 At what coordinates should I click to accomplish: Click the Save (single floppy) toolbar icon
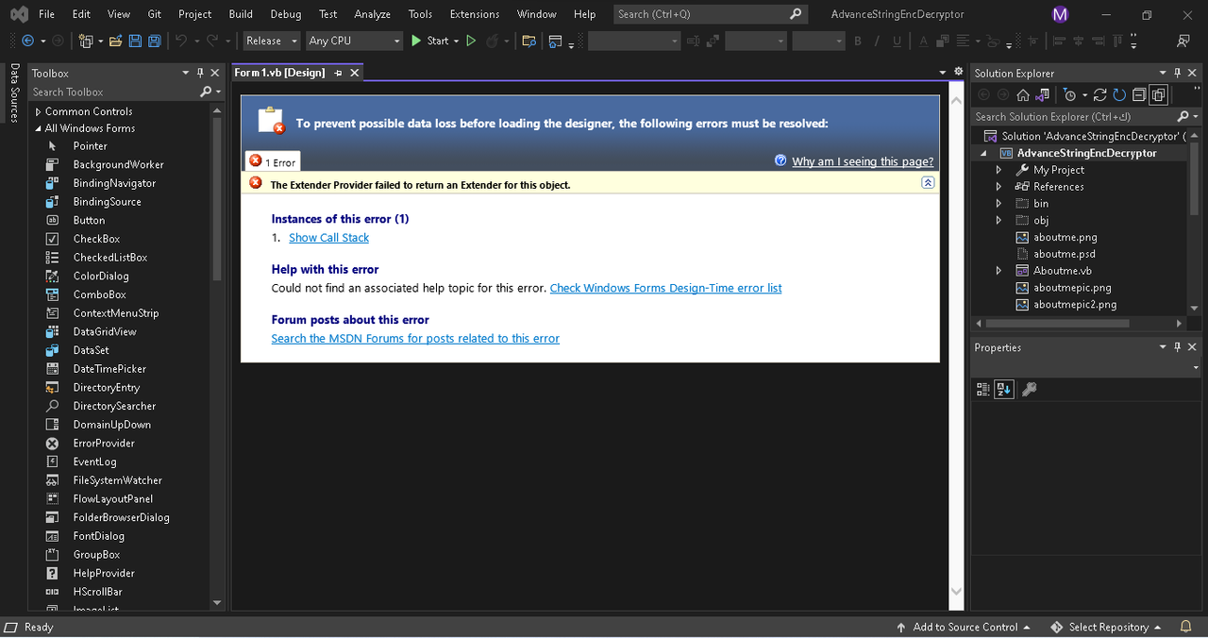point(135,41)
